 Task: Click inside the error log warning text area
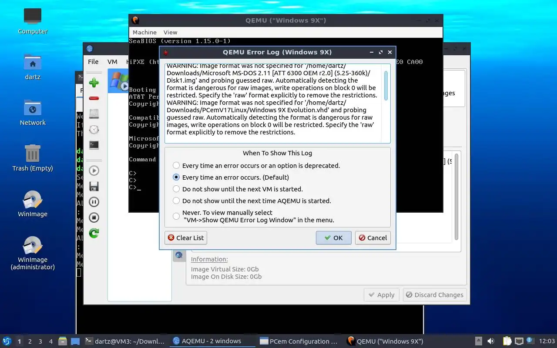[x=273, y=103]
